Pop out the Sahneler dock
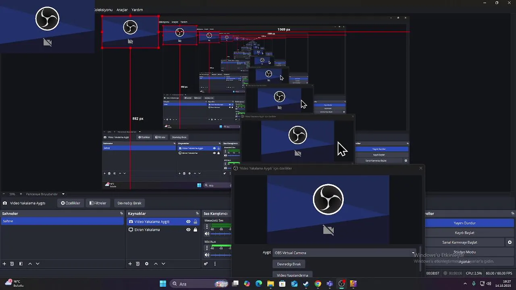The height and width of the screenshot is (290, 516). [121, 213]
